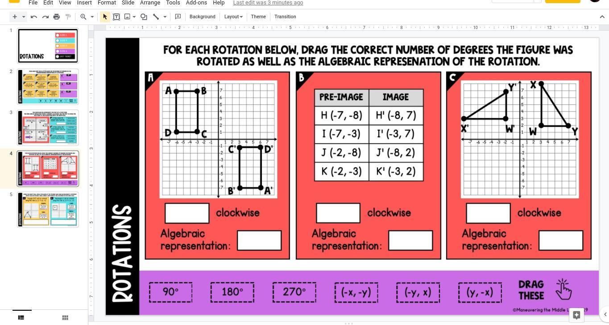The image size is (609, 325).
Task: Click the slide instruction heading text
Action: pyautogui.click(x=368, y=55)
